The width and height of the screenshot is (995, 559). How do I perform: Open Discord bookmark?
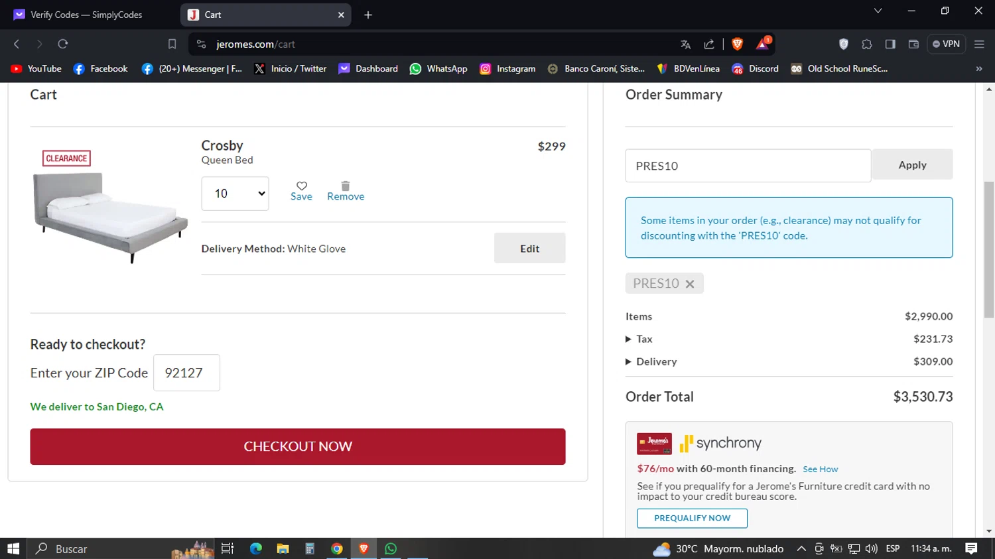click(755, 68)
